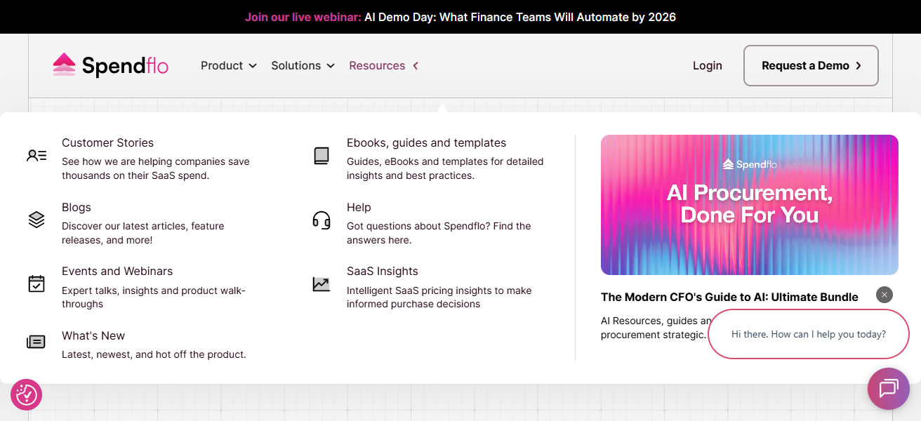This screenshot has width=921, height=421.
Task: Click the Request a Demo button
Action: tap(810, 65)
